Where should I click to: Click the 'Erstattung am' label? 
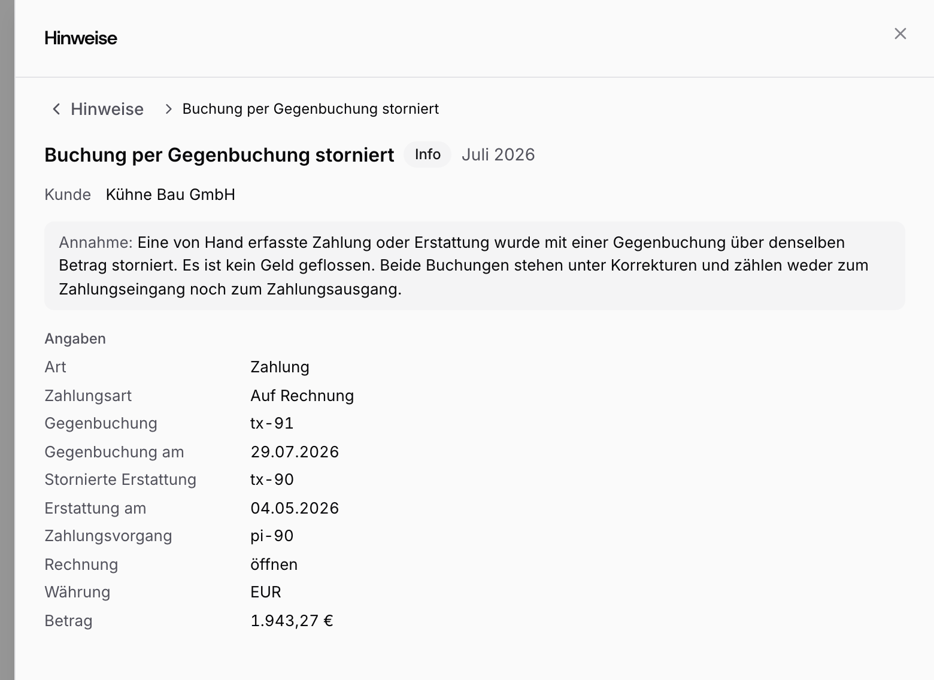click(96, 508)
